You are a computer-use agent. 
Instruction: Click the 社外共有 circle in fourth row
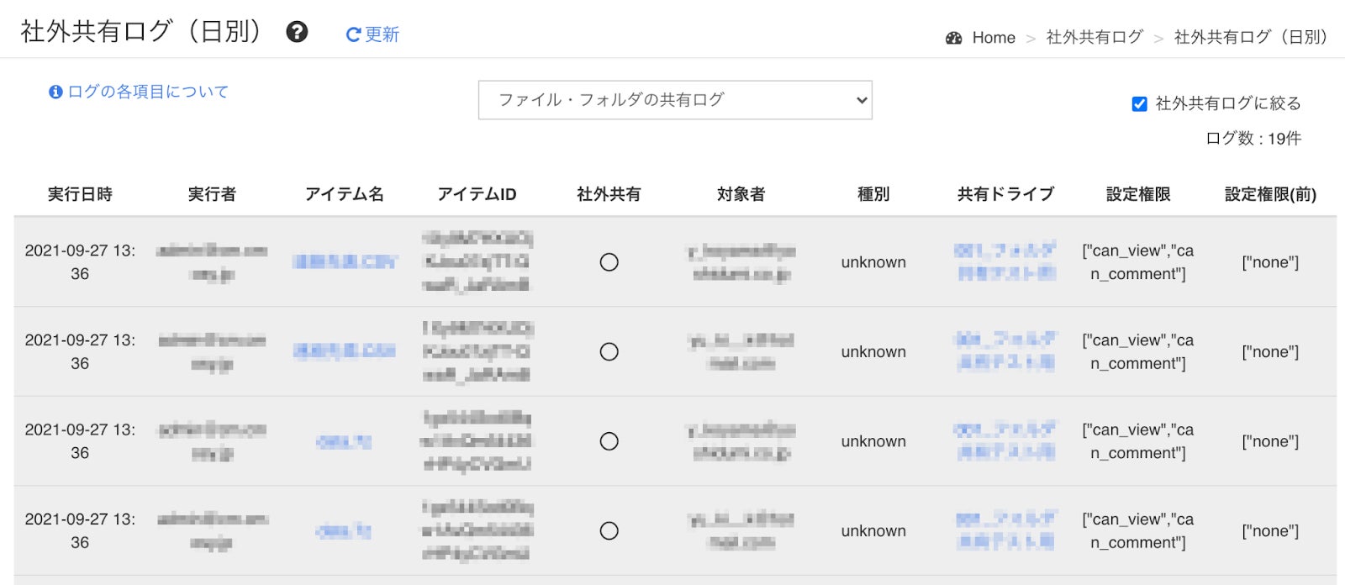(x=609, y=530)
